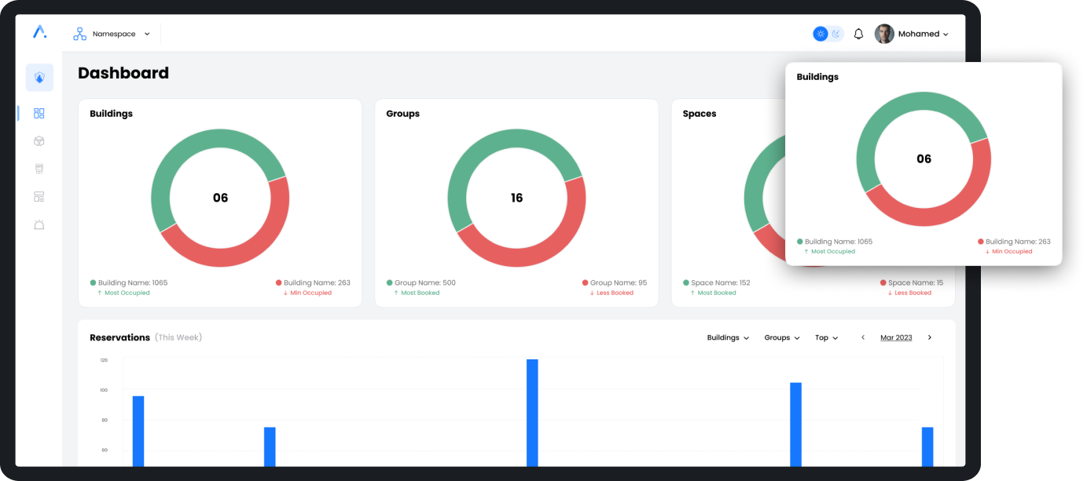Click the 06 value in popup donut
This screenshot has width=1087, height=481.
tap(924, 159)
